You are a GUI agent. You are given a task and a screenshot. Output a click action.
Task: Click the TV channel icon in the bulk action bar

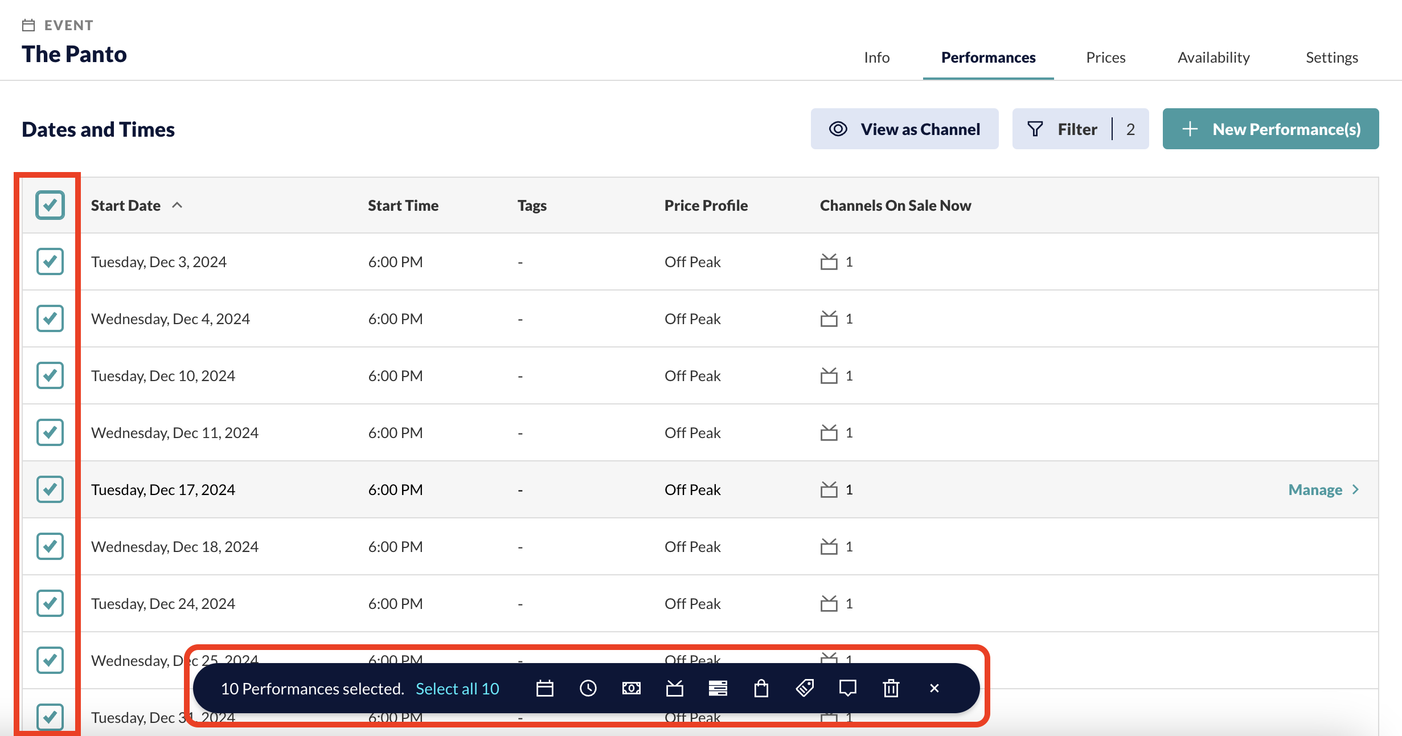point(675,688)
